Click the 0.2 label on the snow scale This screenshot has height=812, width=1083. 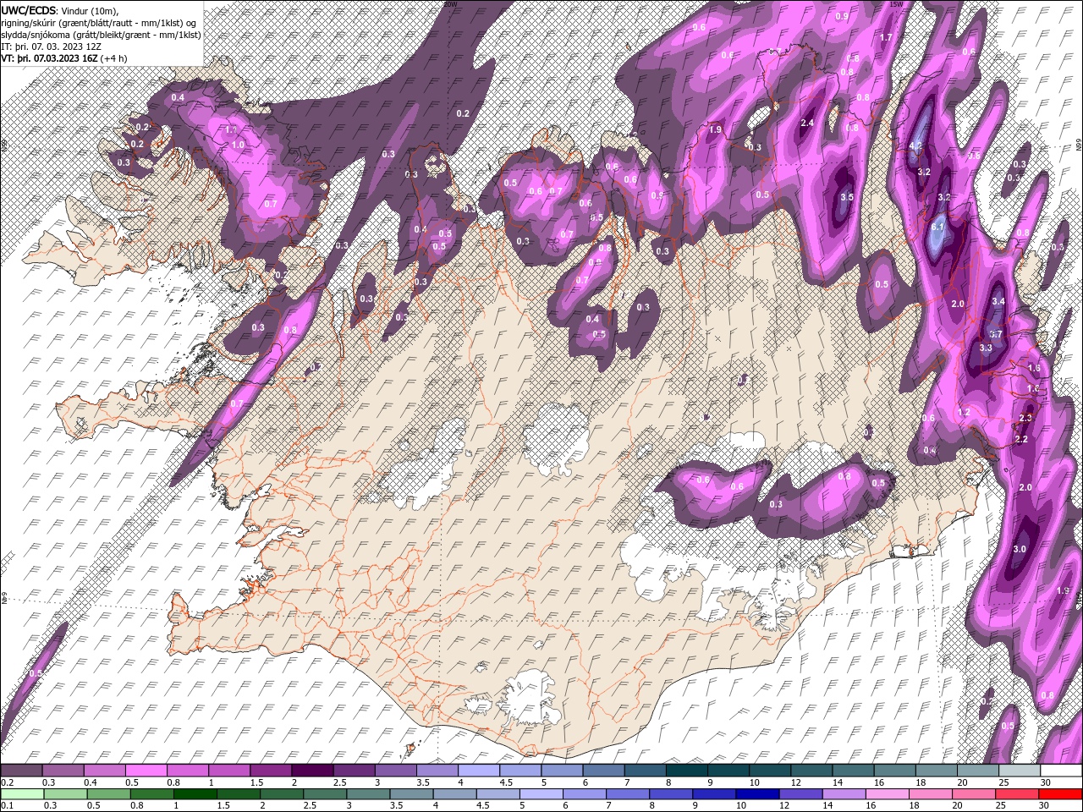pyautogui.click(x=8, y=782)
